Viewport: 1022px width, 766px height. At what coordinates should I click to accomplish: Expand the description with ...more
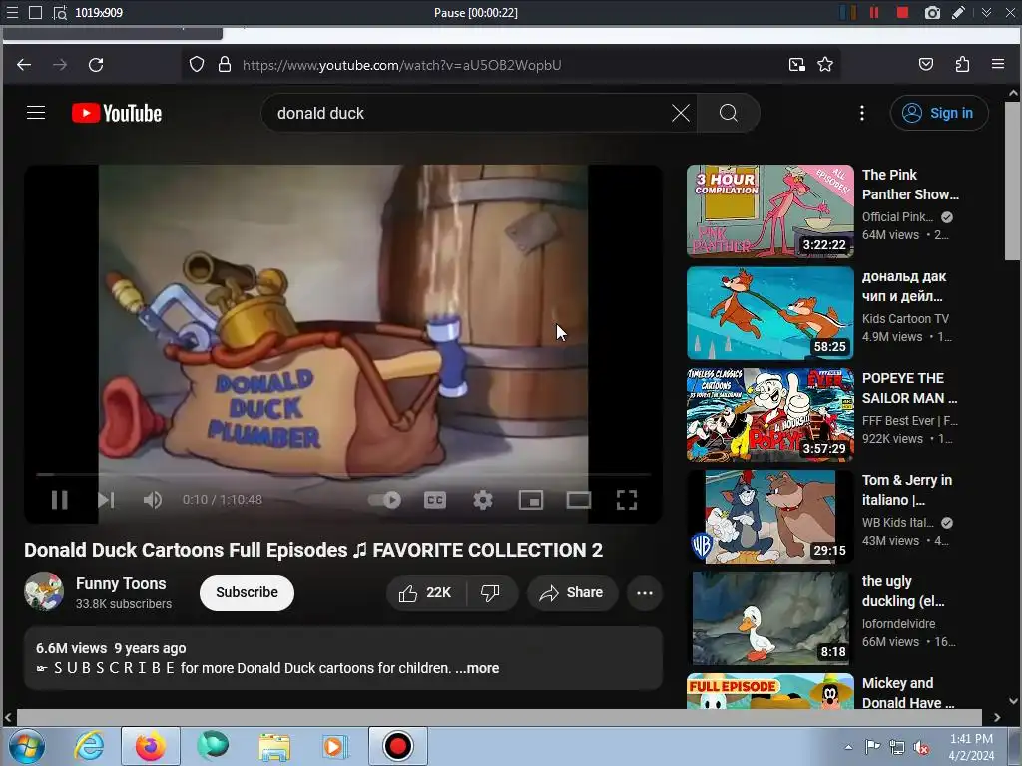pos(477,668)
